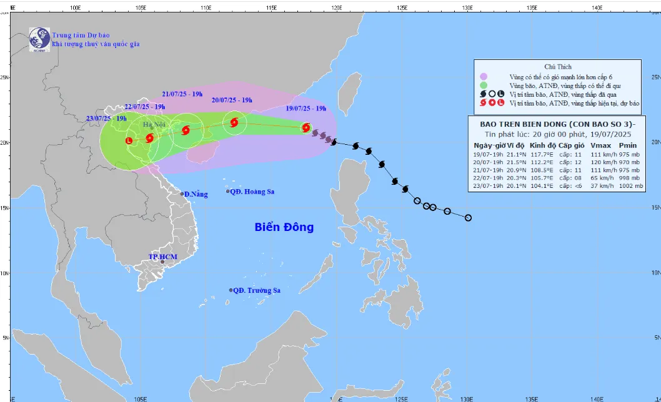Click the red storm symbol under 22/07/25 - 19h

(150, 138)
